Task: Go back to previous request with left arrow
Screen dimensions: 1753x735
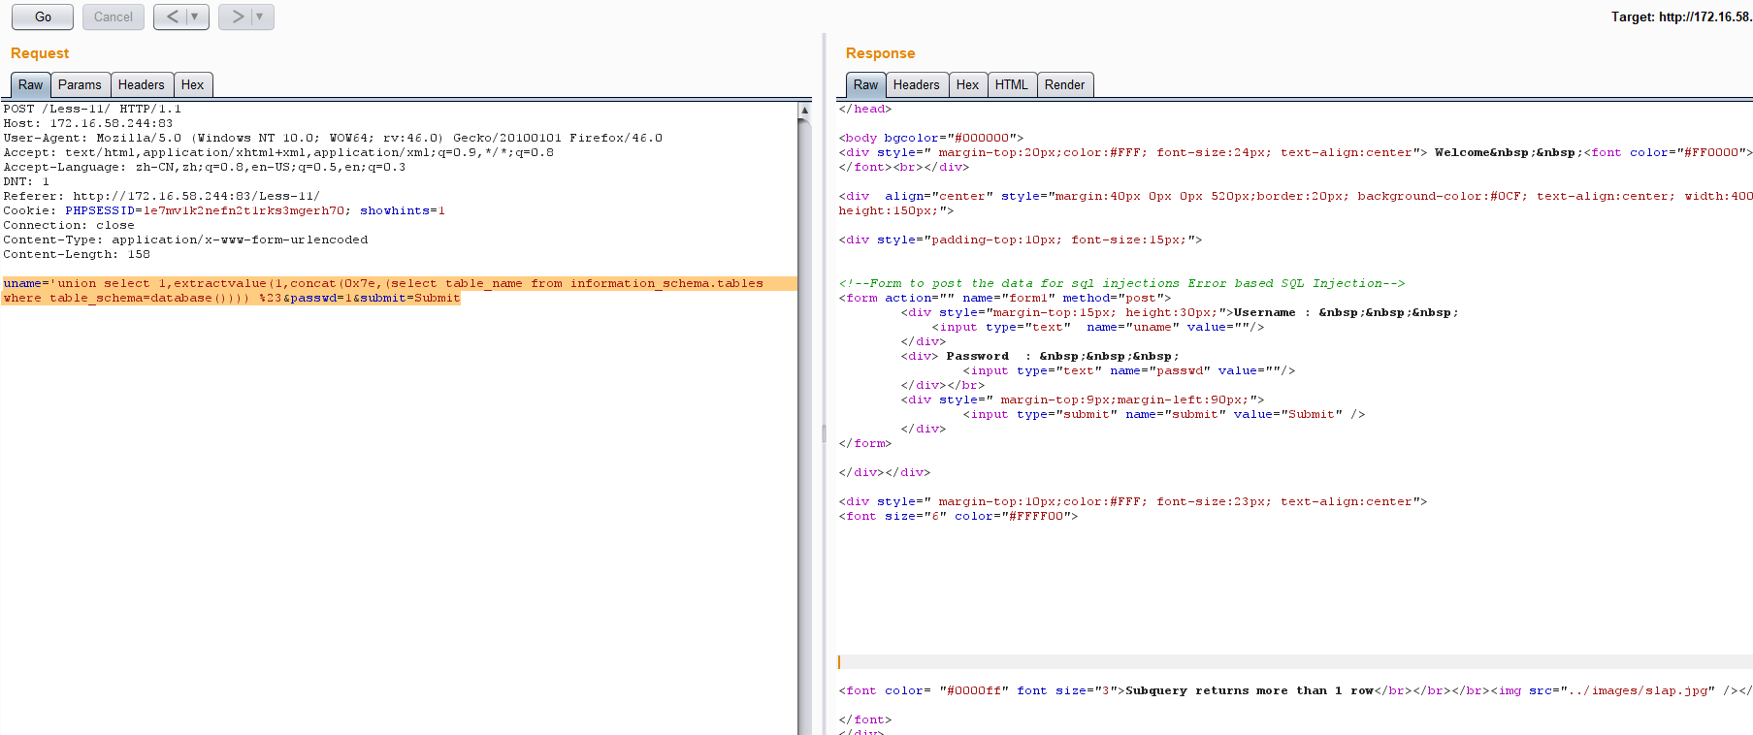Action: point(172,16)
